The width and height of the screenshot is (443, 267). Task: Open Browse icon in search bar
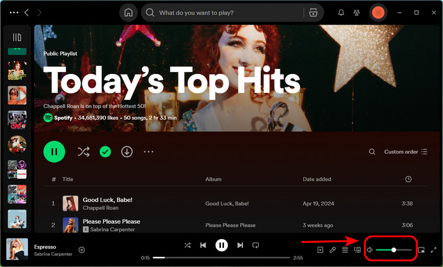tap(313, 13)
